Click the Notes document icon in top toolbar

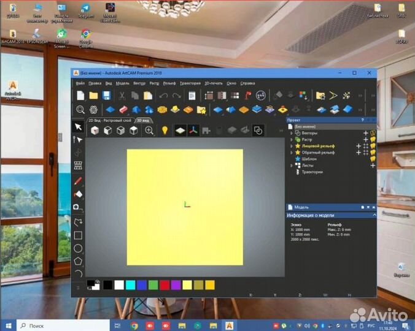(192, 96)
